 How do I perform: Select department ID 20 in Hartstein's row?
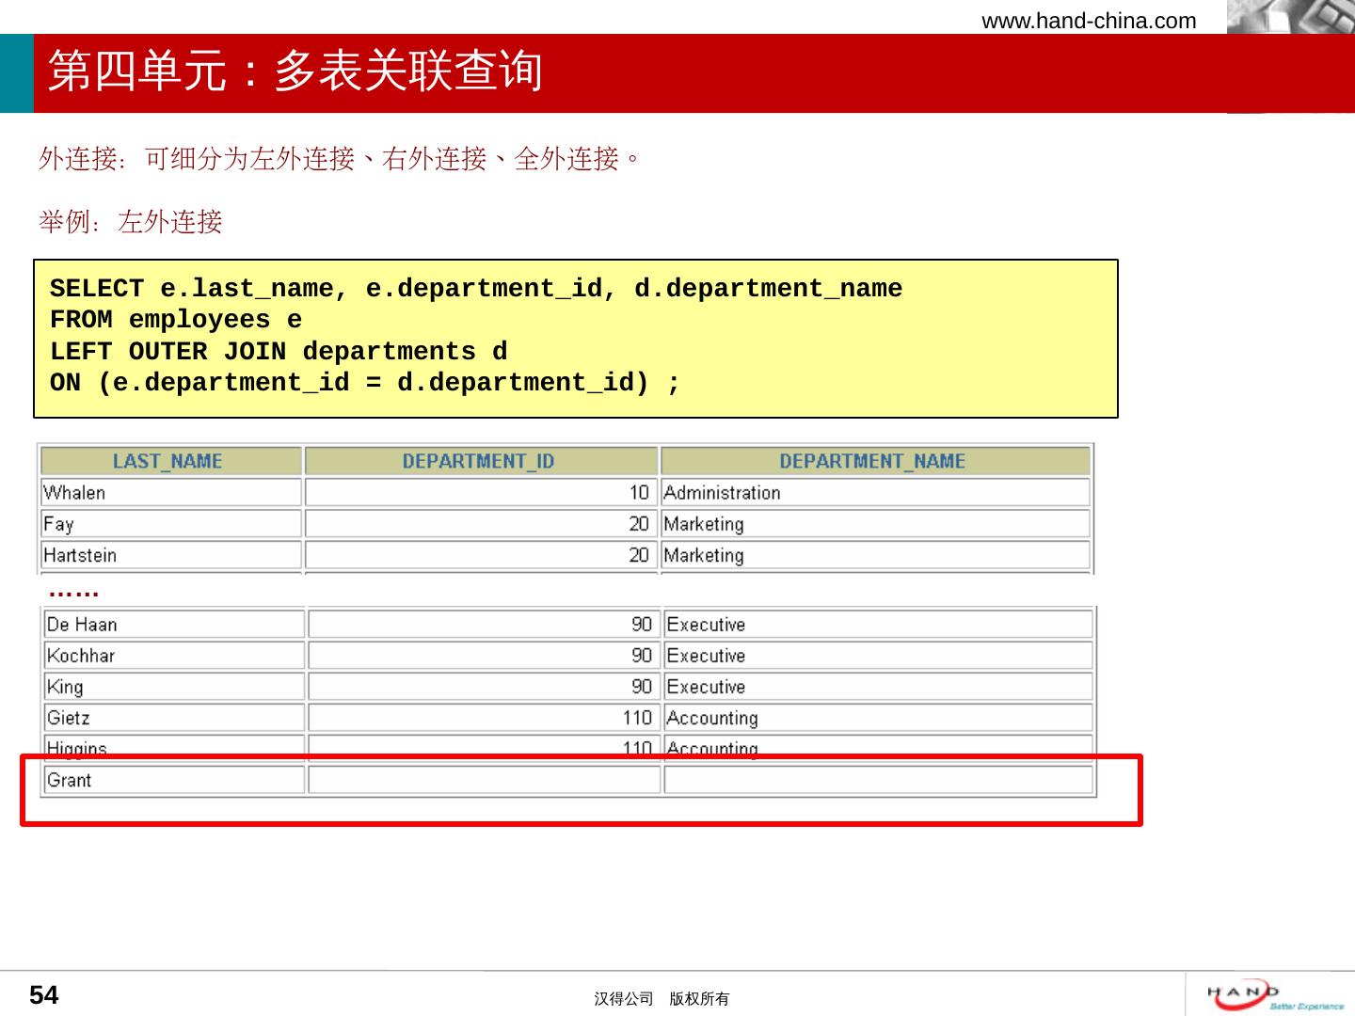tap(481, 555)
